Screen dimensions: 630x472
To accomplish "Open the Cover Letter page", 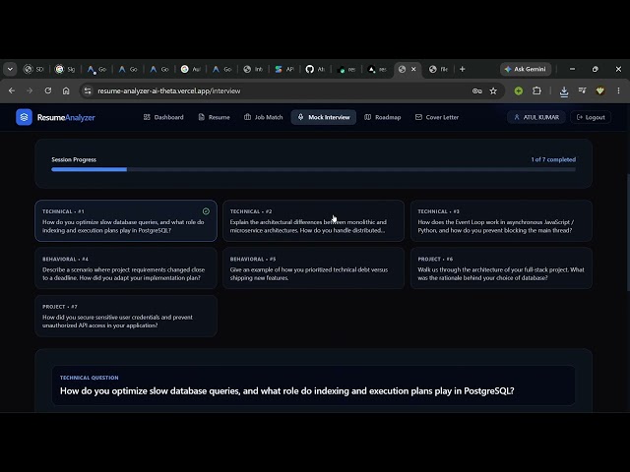I will [437, 117].
